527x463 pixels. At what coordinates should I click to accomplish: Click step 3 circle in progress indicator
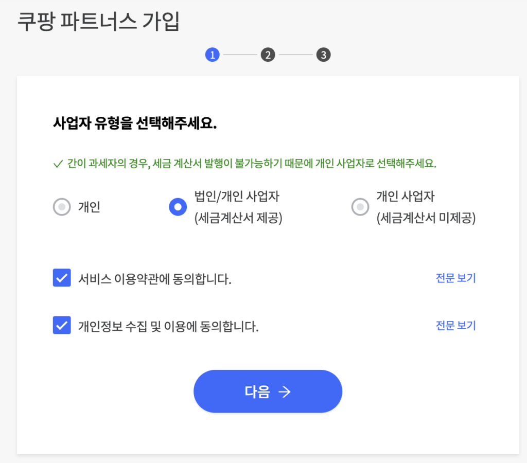323,55
